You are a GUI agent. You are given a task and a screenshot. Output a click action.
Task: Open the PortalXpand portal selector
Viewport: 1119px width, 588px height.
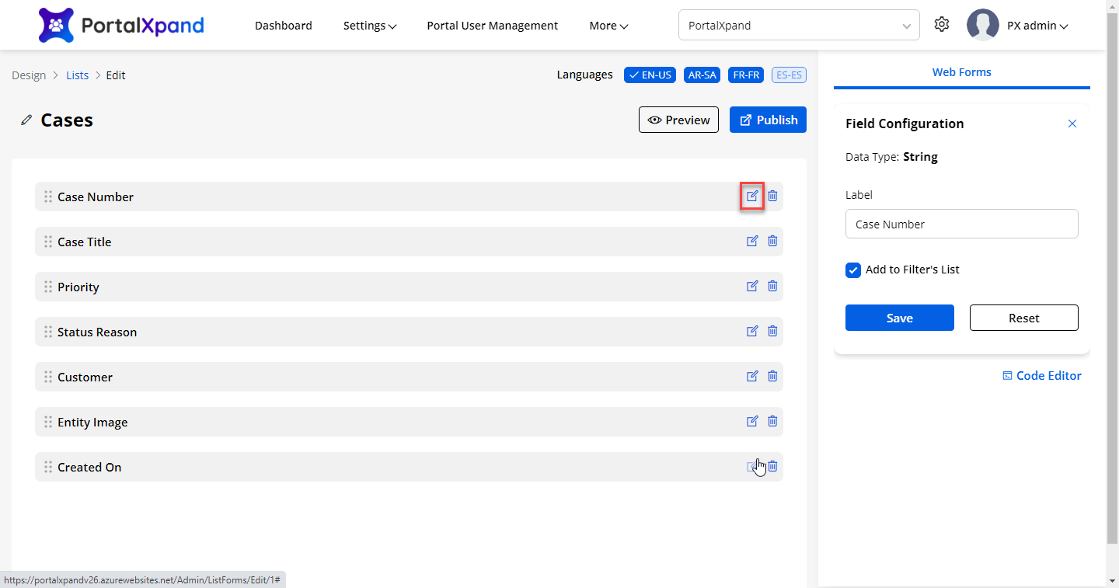tap(799, 26)
